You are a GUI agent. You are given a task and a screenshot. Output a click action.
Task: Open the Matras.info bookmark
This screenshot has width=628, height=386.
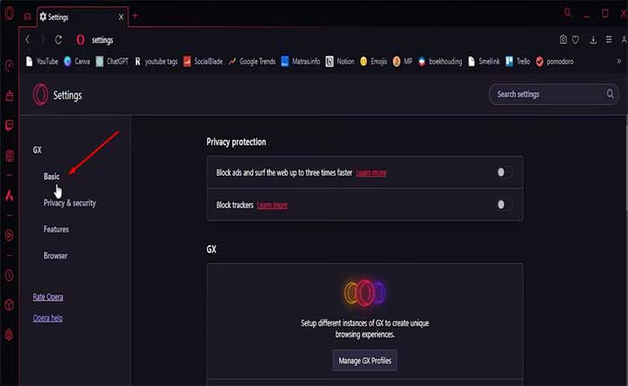301,61
